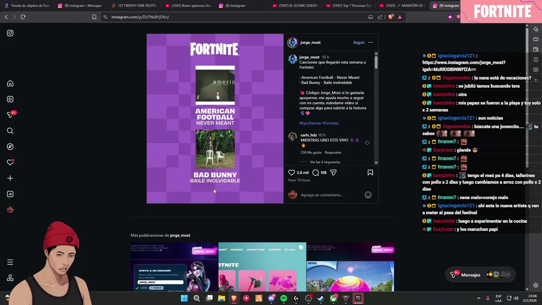Click the #Fortnite hashtag
The width and height of the screenshot is (542, 305).
[330, 123]
